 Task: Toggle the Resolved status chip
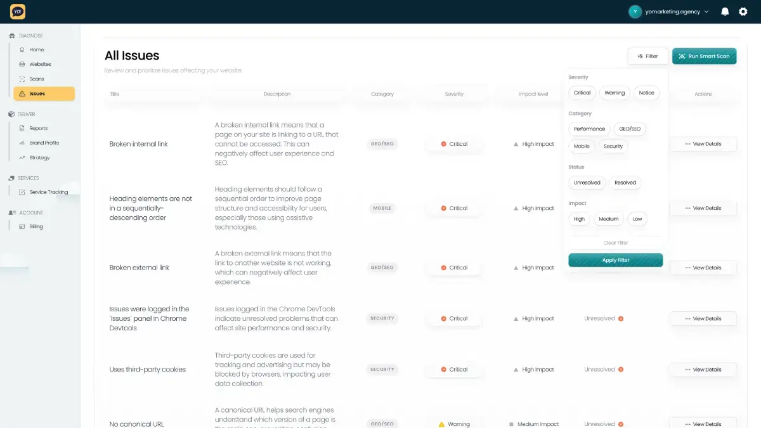[625, 183]
